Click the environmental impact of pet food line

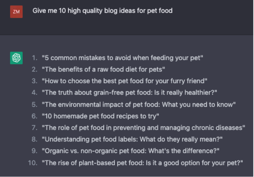139,104
